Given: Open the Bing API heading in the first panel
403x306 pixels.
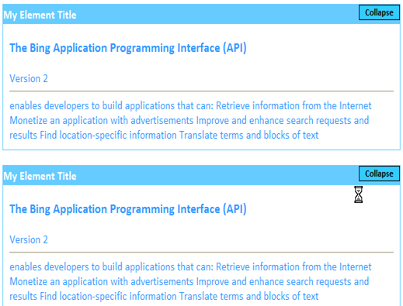Looking at the screenshot, I should 128,48.
